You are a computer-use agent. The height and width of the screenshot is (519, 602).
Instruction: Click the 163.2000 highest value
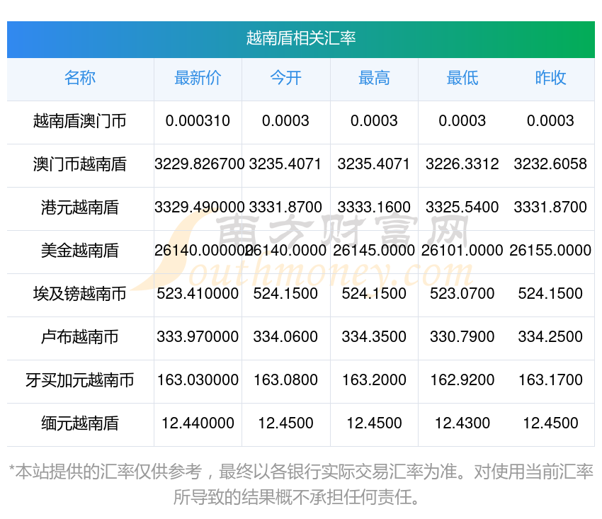pos(374,380)
